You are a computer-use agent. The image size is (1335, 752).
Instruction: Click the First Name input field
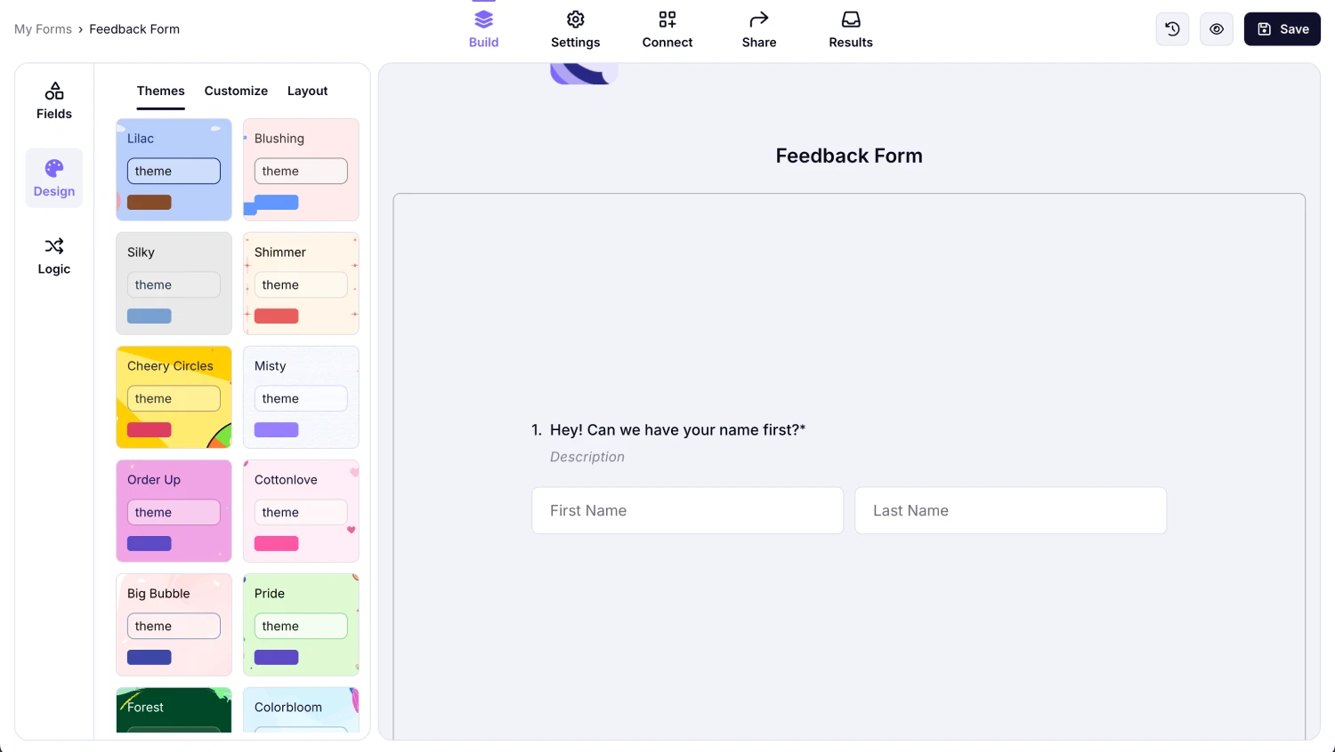click(x=687, y=510)
